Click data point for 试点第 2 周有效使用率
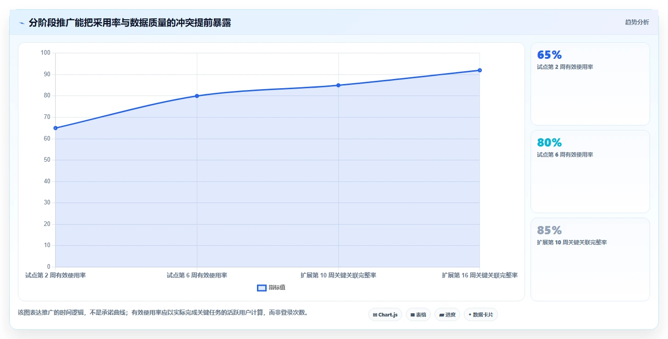The height and width of the screenshot is (339, 668). tap(56, 128)
